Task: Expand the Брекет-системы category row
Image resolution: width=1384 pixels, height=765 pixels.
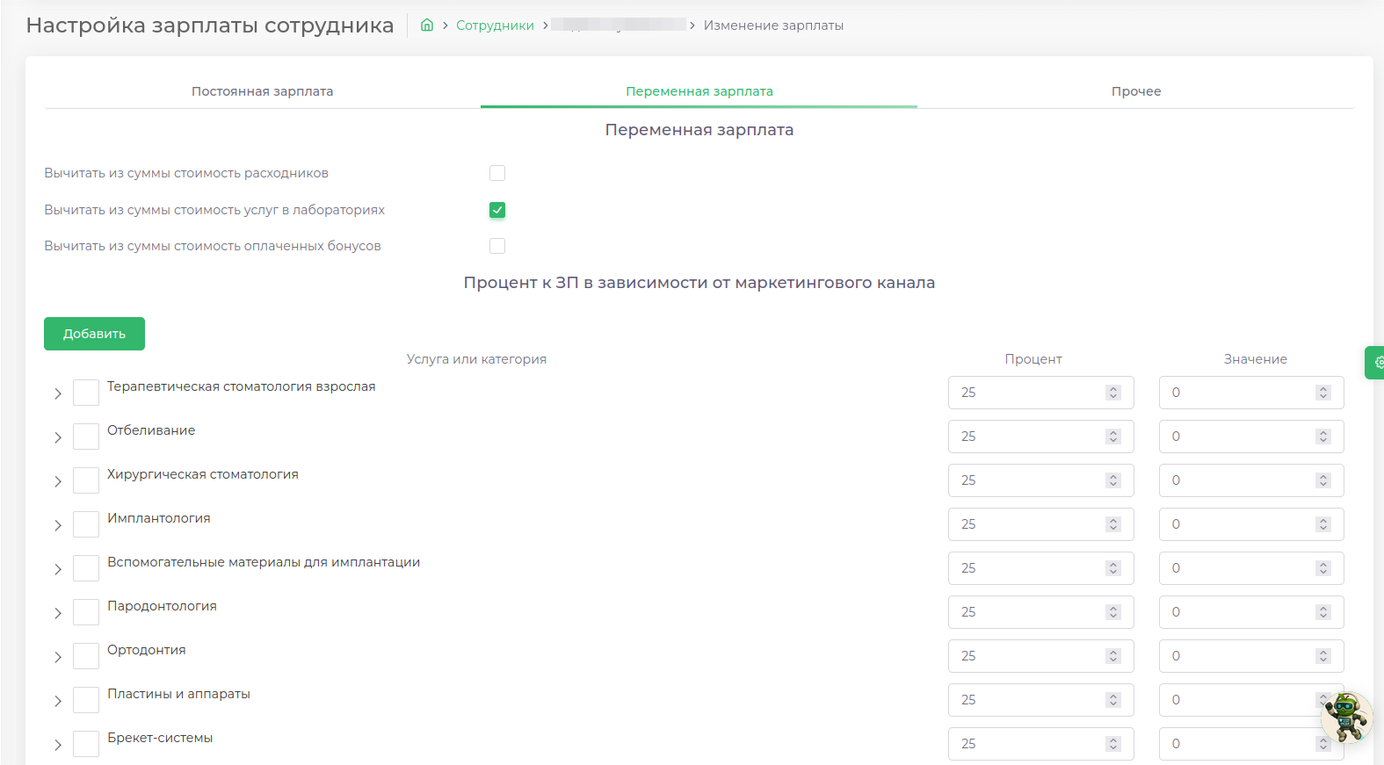Action: [58, 745]
